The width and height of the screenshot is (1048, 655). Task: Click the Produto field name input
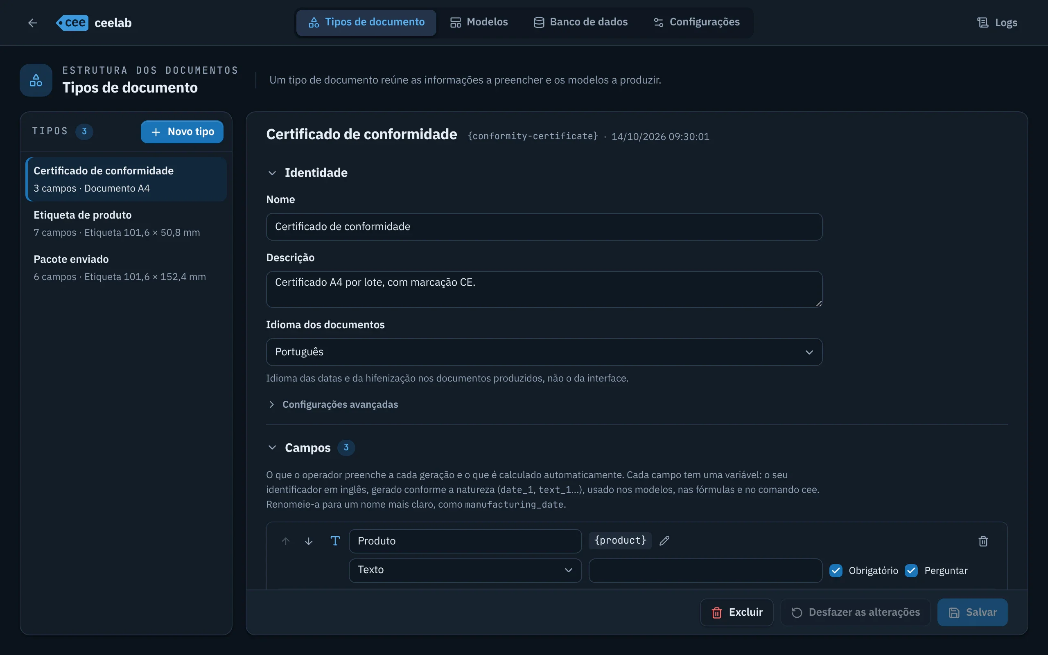465,541
